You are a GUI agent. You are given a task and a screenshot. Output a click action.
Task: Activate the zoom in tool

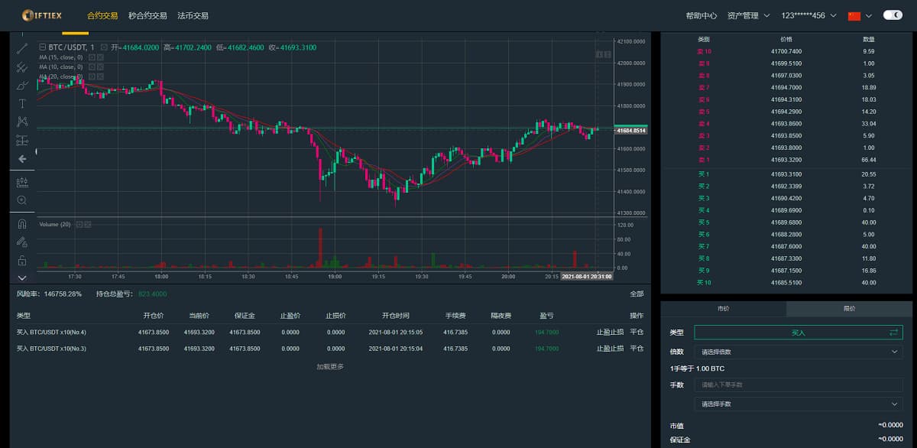point(22,200)
